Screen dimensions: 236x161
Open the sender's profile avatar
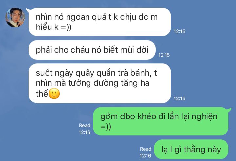pos(15,17)
